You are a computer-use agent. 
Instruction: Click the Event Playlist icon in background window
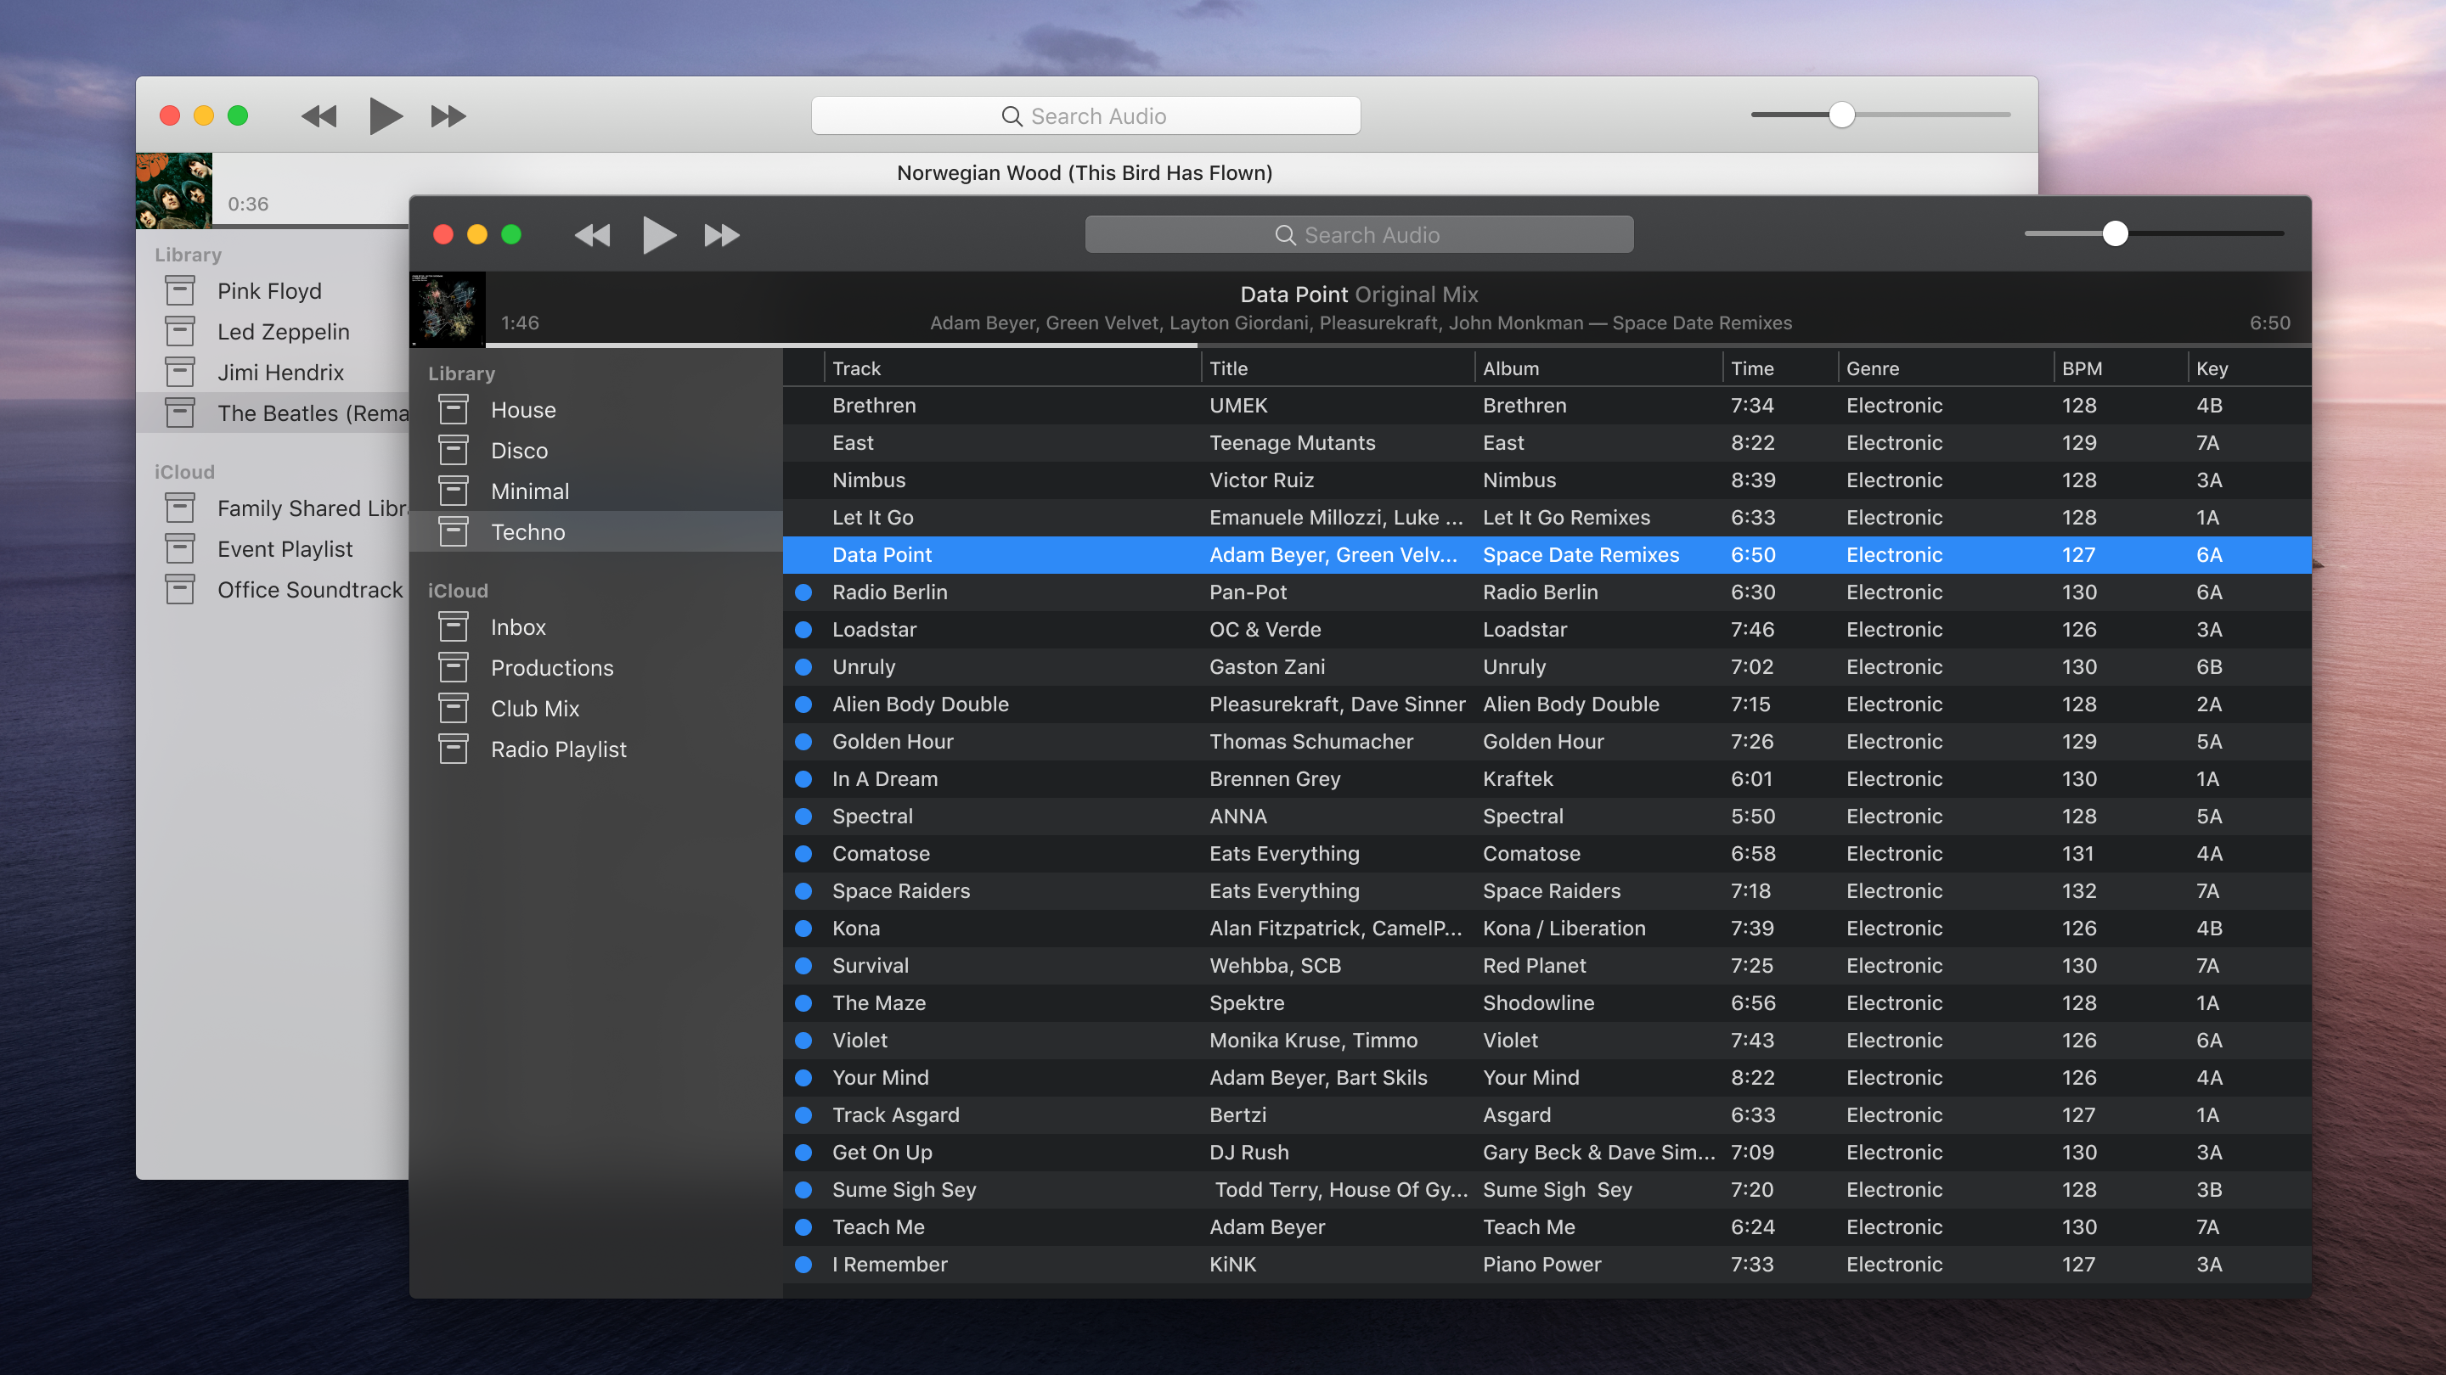(x=179, y=548)
